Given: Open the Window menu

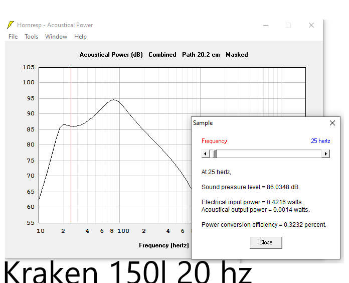Looking at the screenshot, I should (x=56, y=37).
